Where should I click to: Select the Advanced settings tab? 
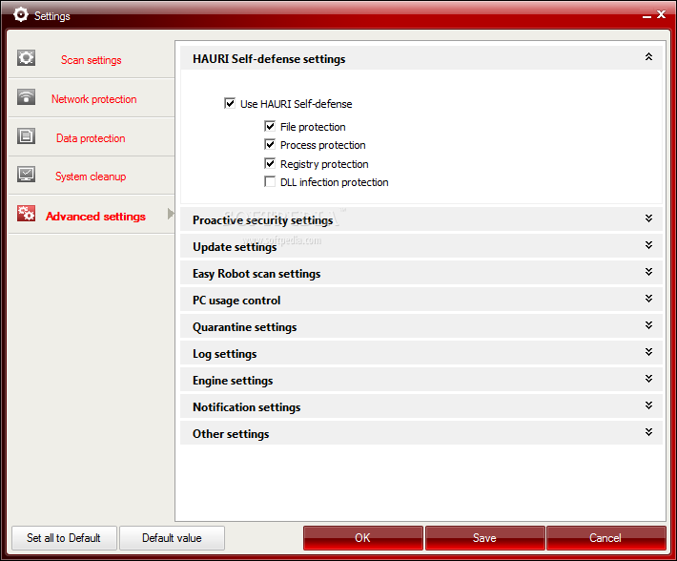click(x=92, y=215)
